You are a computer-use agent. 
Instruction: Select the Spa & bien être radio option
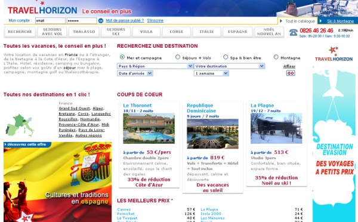[x=226, y=57]
